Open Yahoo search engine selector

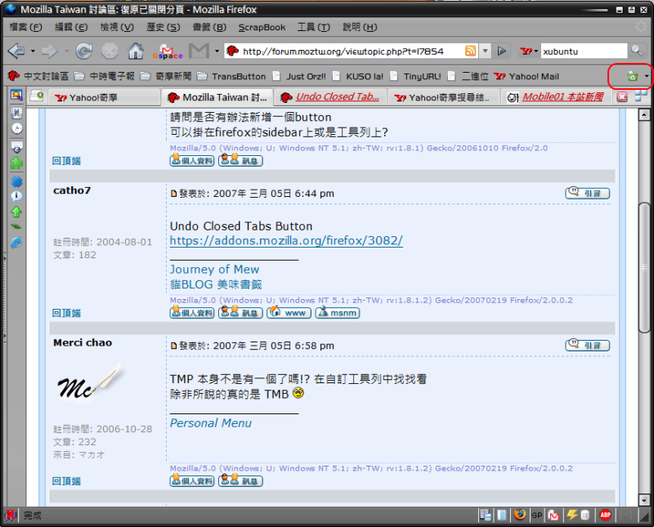point(529,51)
